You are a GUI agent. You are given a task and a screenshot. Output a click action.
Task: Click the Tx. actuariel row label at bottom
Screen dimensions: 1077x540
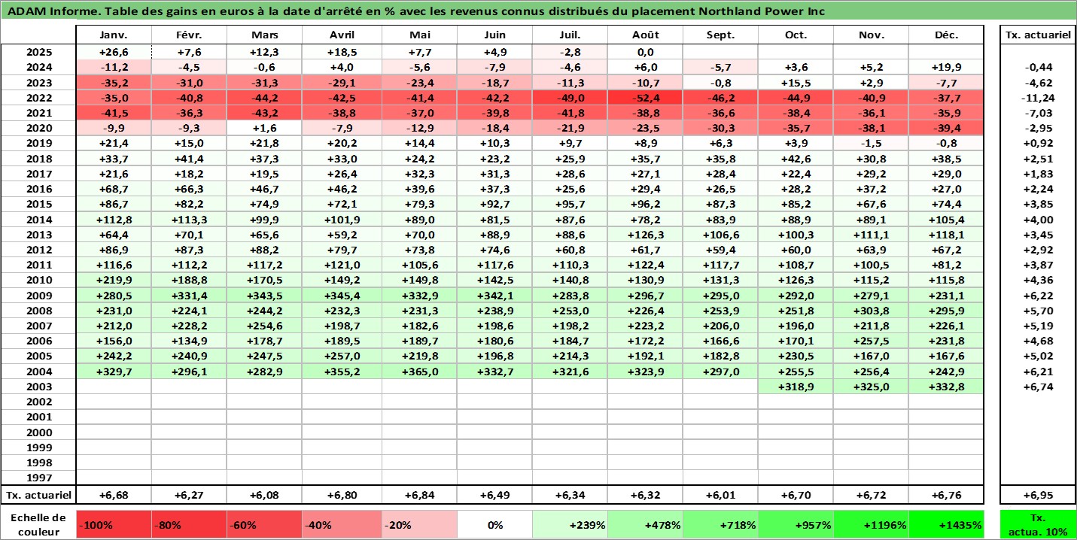tap(39, 495)
